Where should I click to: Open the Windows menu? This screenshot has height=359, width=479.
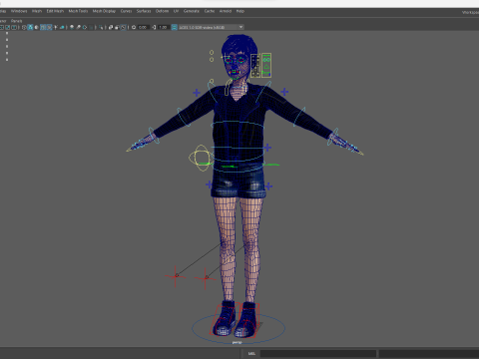point(19,11)
